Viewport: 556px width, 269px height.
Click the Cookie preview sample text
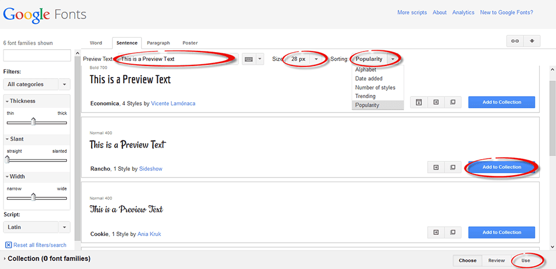pyautogui.click(x=127, y=209)
